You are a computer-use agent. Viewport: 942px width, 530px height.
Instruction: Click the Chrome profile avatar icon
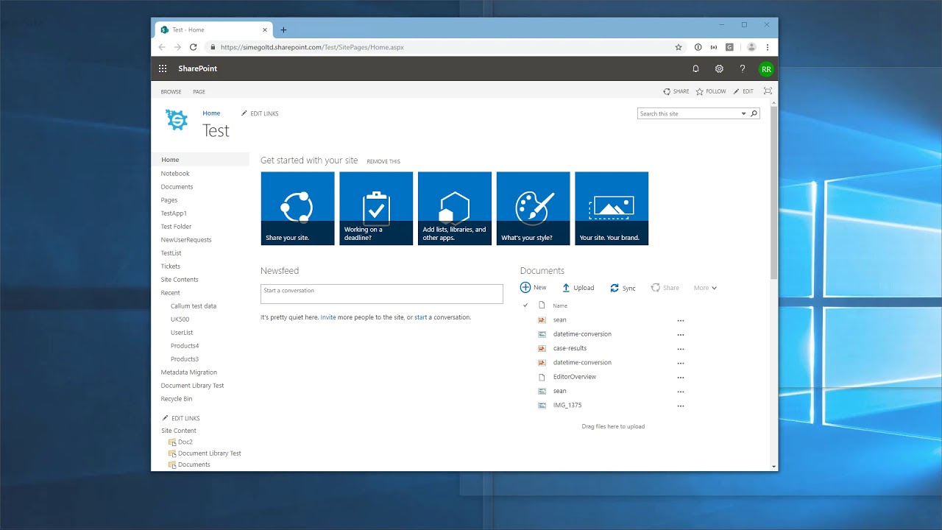coord(751,47)
